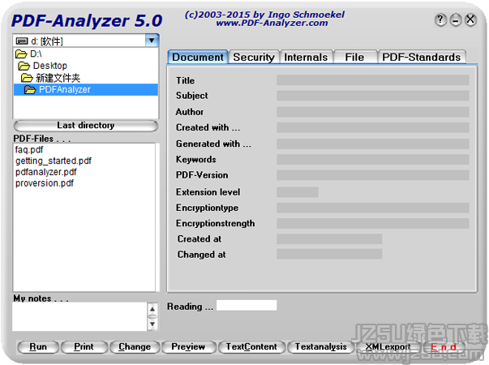This screenshot has height=365, width=489.
Task: Select pdfanalyzer.pdf in the file list
Action: [46, 172]
